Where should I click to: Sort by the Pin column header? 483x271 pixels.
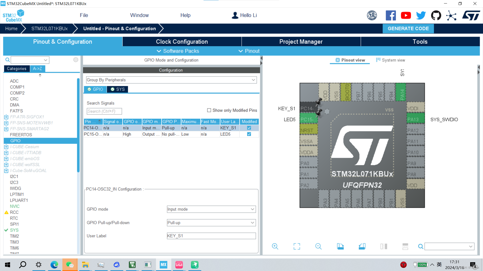93,122
